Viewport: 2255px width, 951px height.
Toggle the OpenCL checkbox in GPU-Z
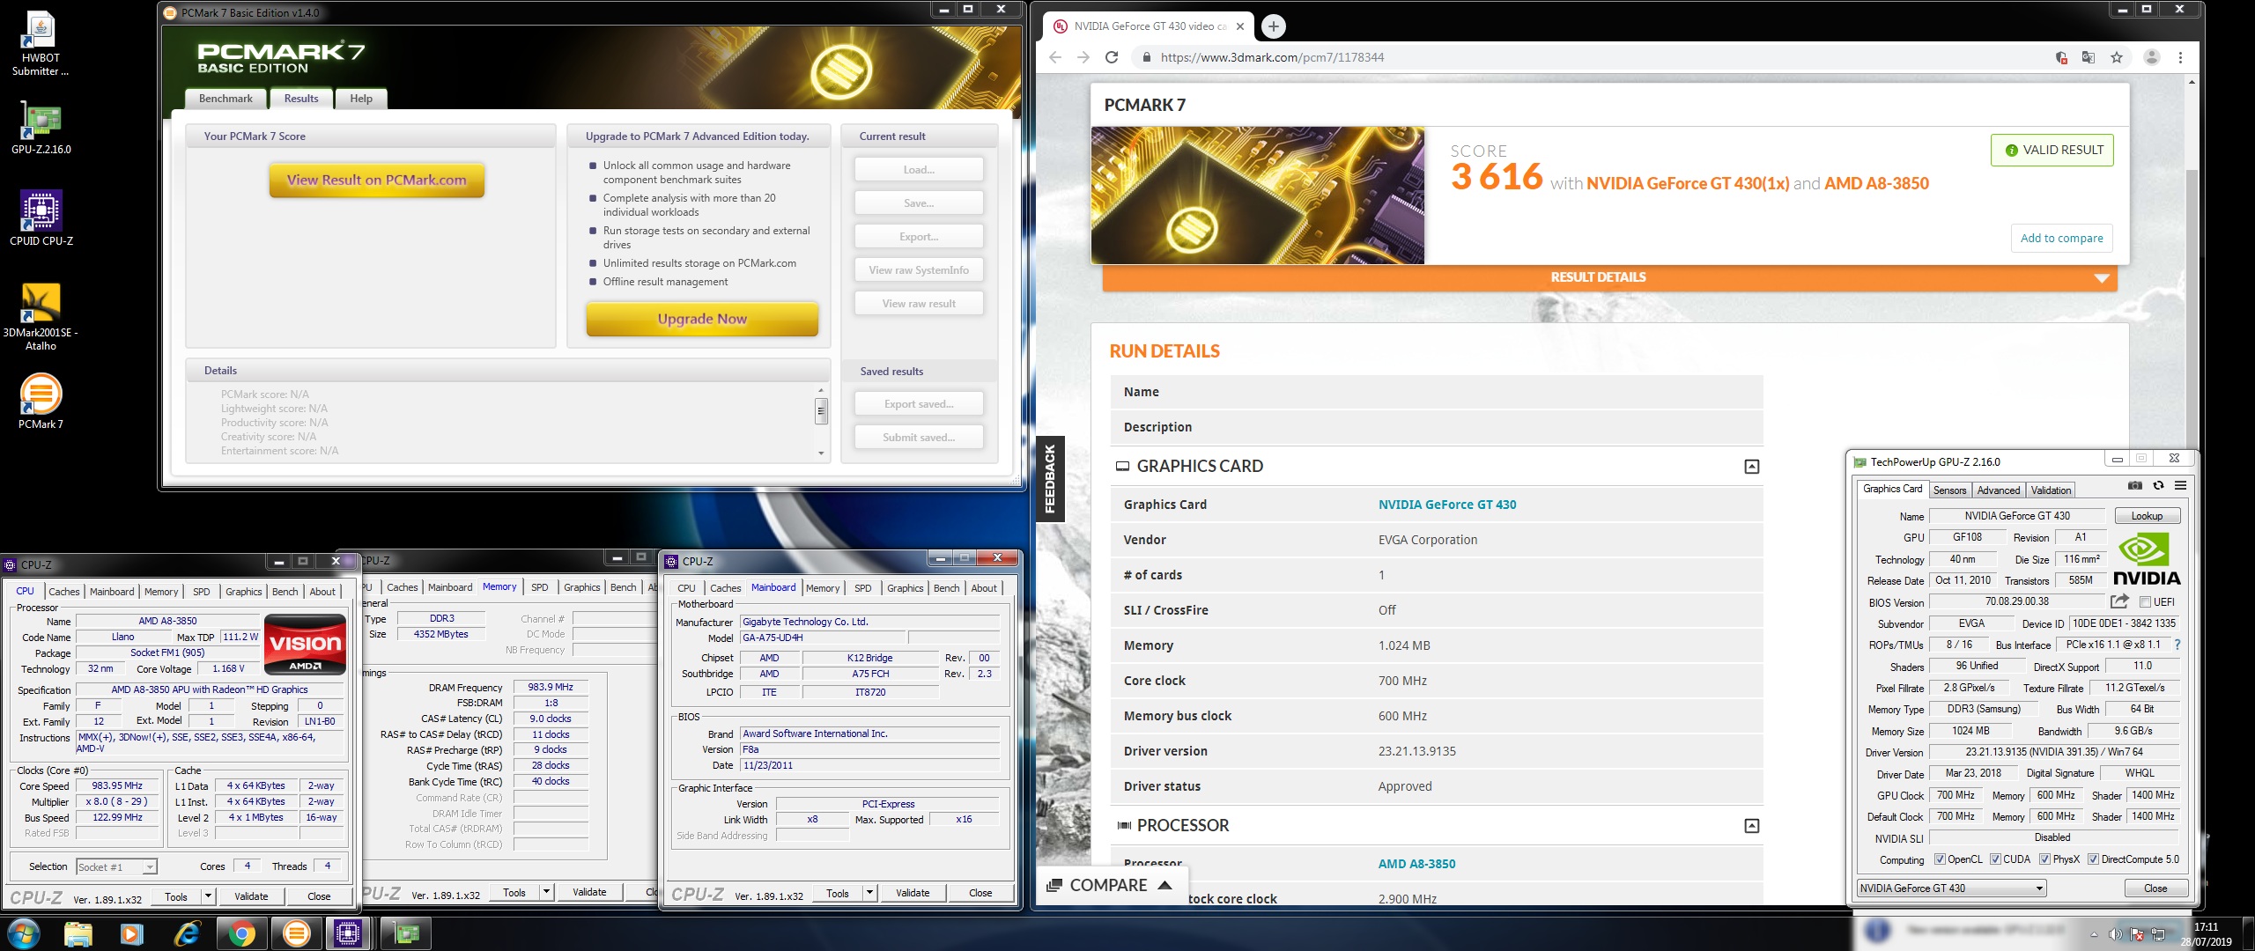click(x=1939, y=859)
